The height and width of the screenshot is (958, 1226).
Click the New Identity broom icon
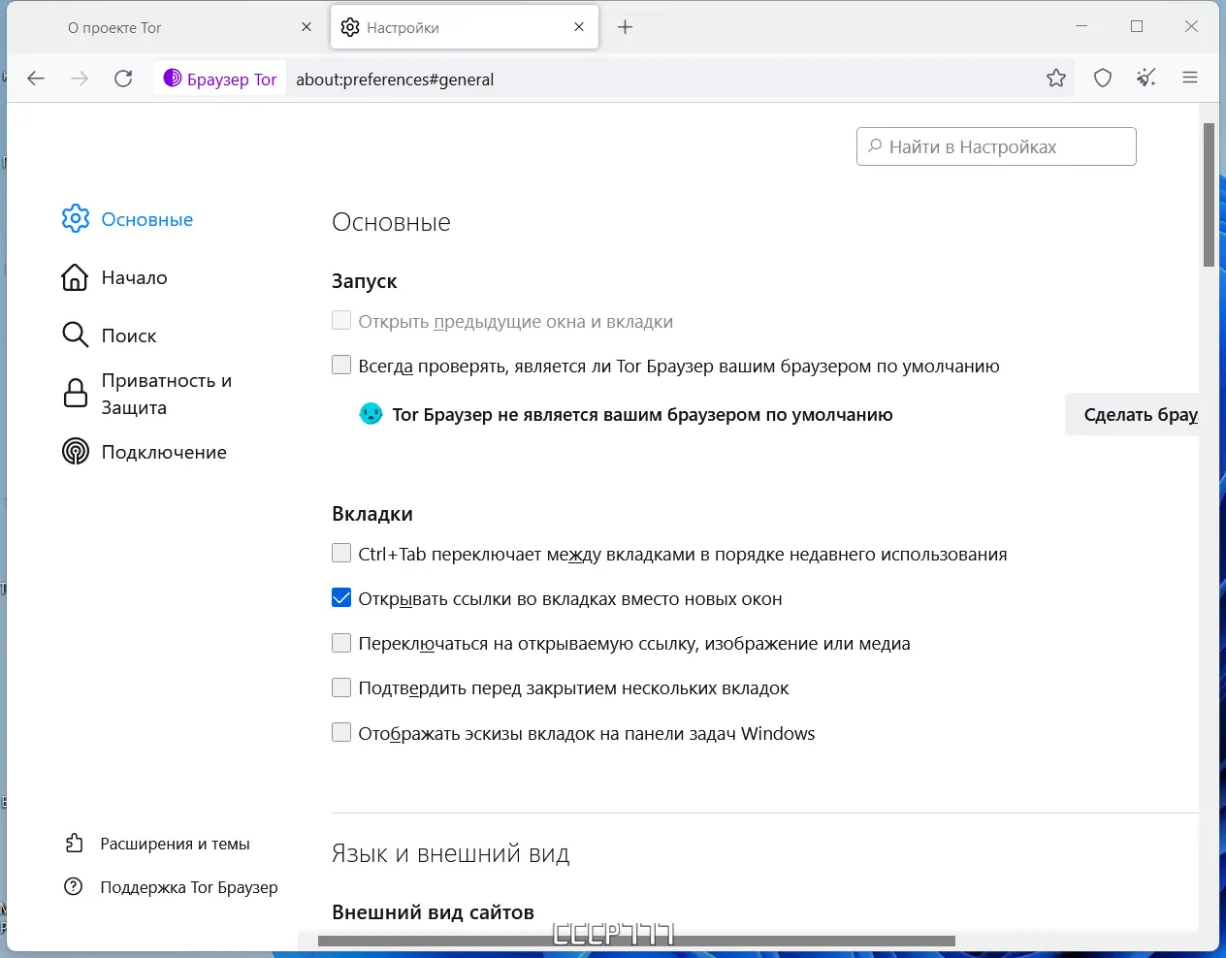pyautogui.click(x=1146, y=79)
